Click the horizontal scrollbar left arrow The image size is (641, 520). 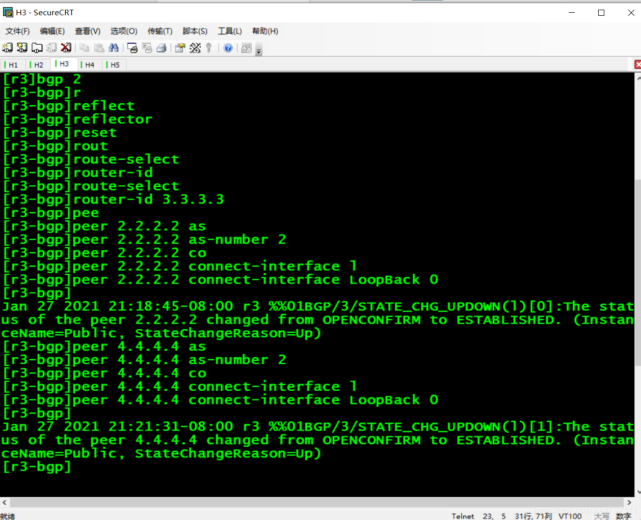pyautogui.click(x=5, y=502)
